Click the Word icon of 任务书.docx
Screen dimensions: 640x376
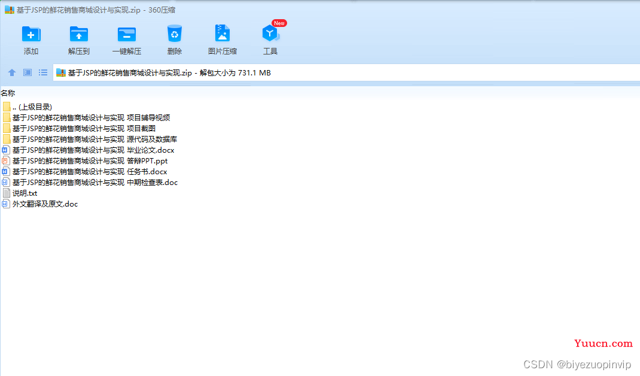coord(6,172)
